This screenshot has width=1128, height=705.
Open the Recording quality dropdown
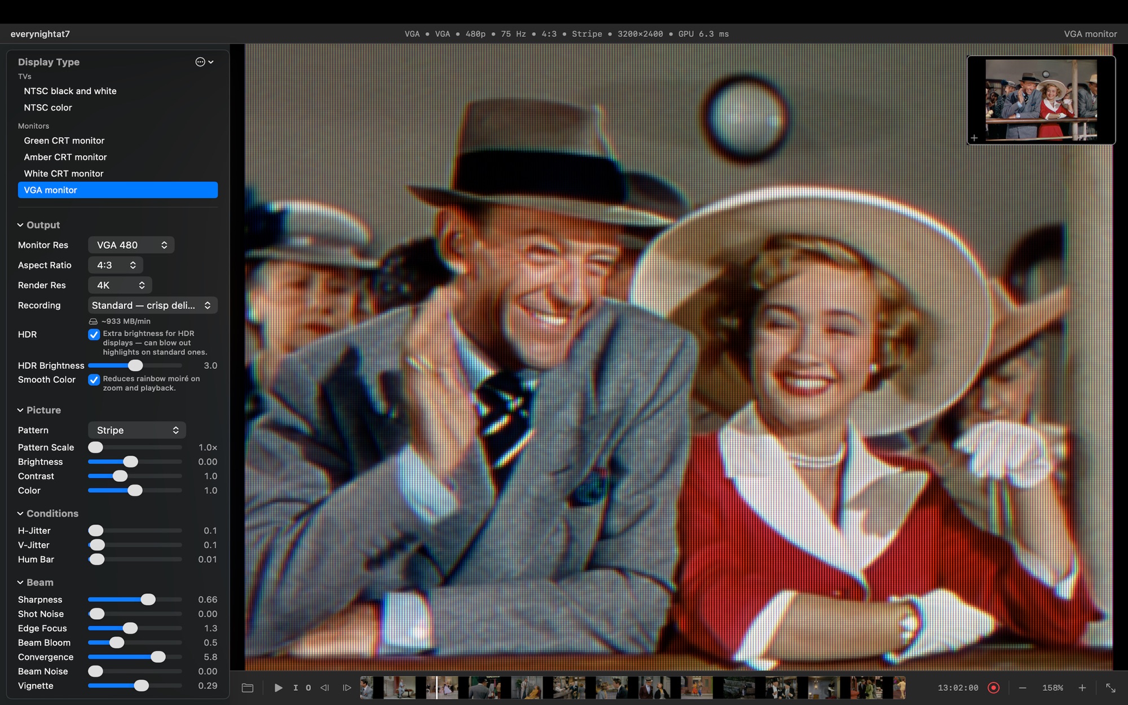[153, 305]
